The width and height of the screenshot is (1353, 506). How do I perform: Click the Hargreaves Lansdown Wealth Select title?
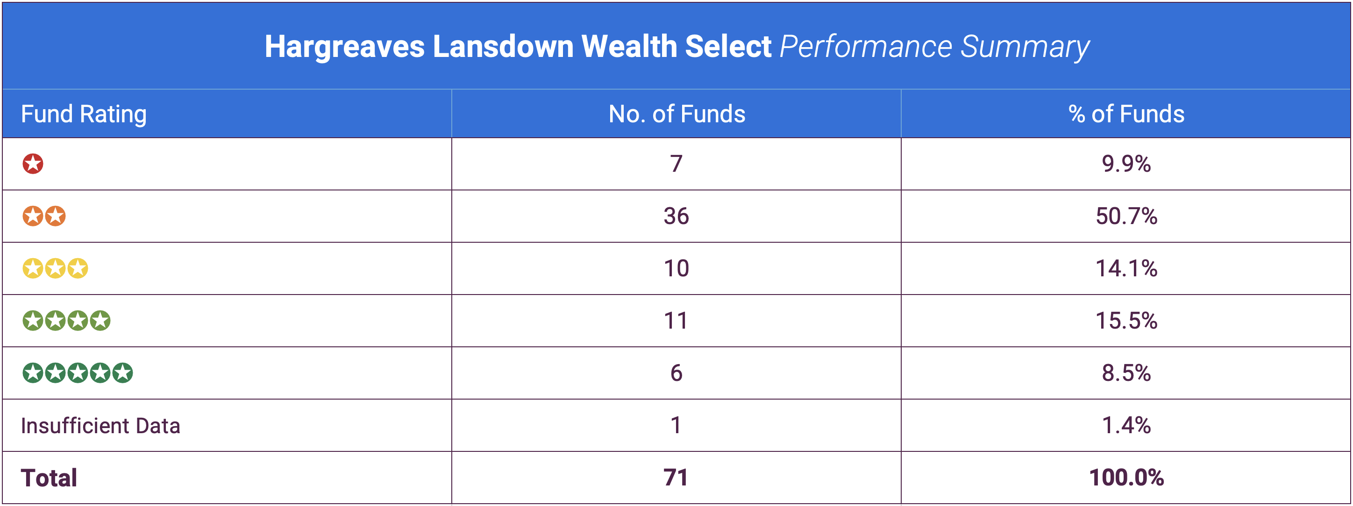coord(518,46)
